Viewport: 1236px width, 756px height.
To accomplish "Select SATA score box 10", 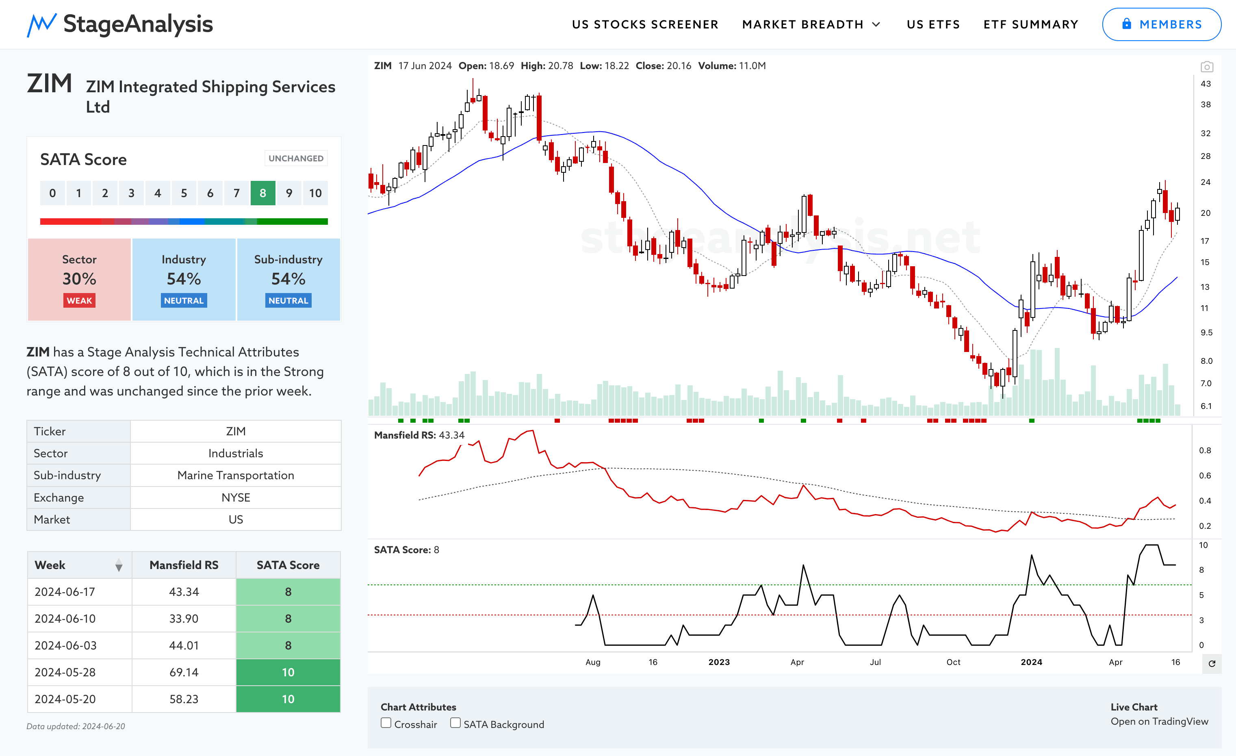I will (x=316, y=193).
